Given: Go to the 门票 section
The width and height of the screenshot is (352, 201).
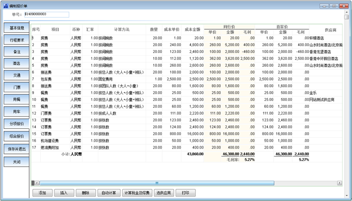Looking at the screenshot, I should pyautogui.click(x=16, y=87).
